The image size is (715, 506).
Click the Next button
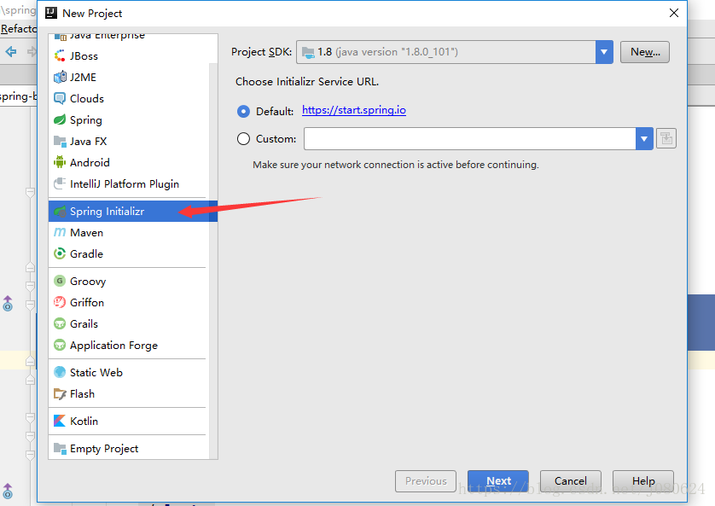click(498, 481)
